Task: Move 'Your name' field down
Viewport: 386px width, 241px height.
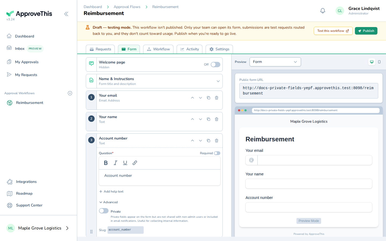Action: point(201,119)
